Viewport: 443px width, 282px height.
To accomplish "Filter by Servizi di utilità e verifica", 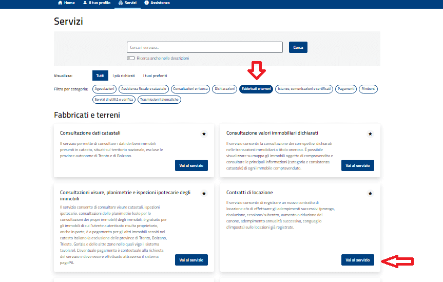I will [x=114, y=100].
